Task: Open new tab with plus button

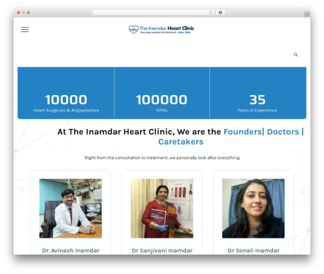Action: click(307, 14)
